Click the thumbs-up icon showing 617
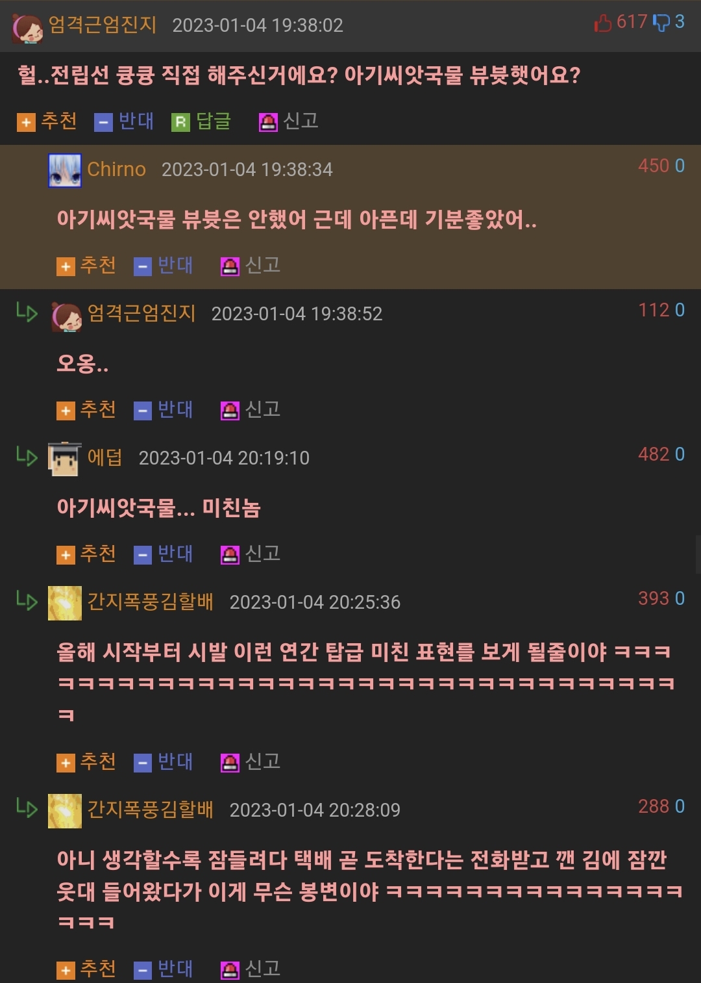 tap(603, 23)
